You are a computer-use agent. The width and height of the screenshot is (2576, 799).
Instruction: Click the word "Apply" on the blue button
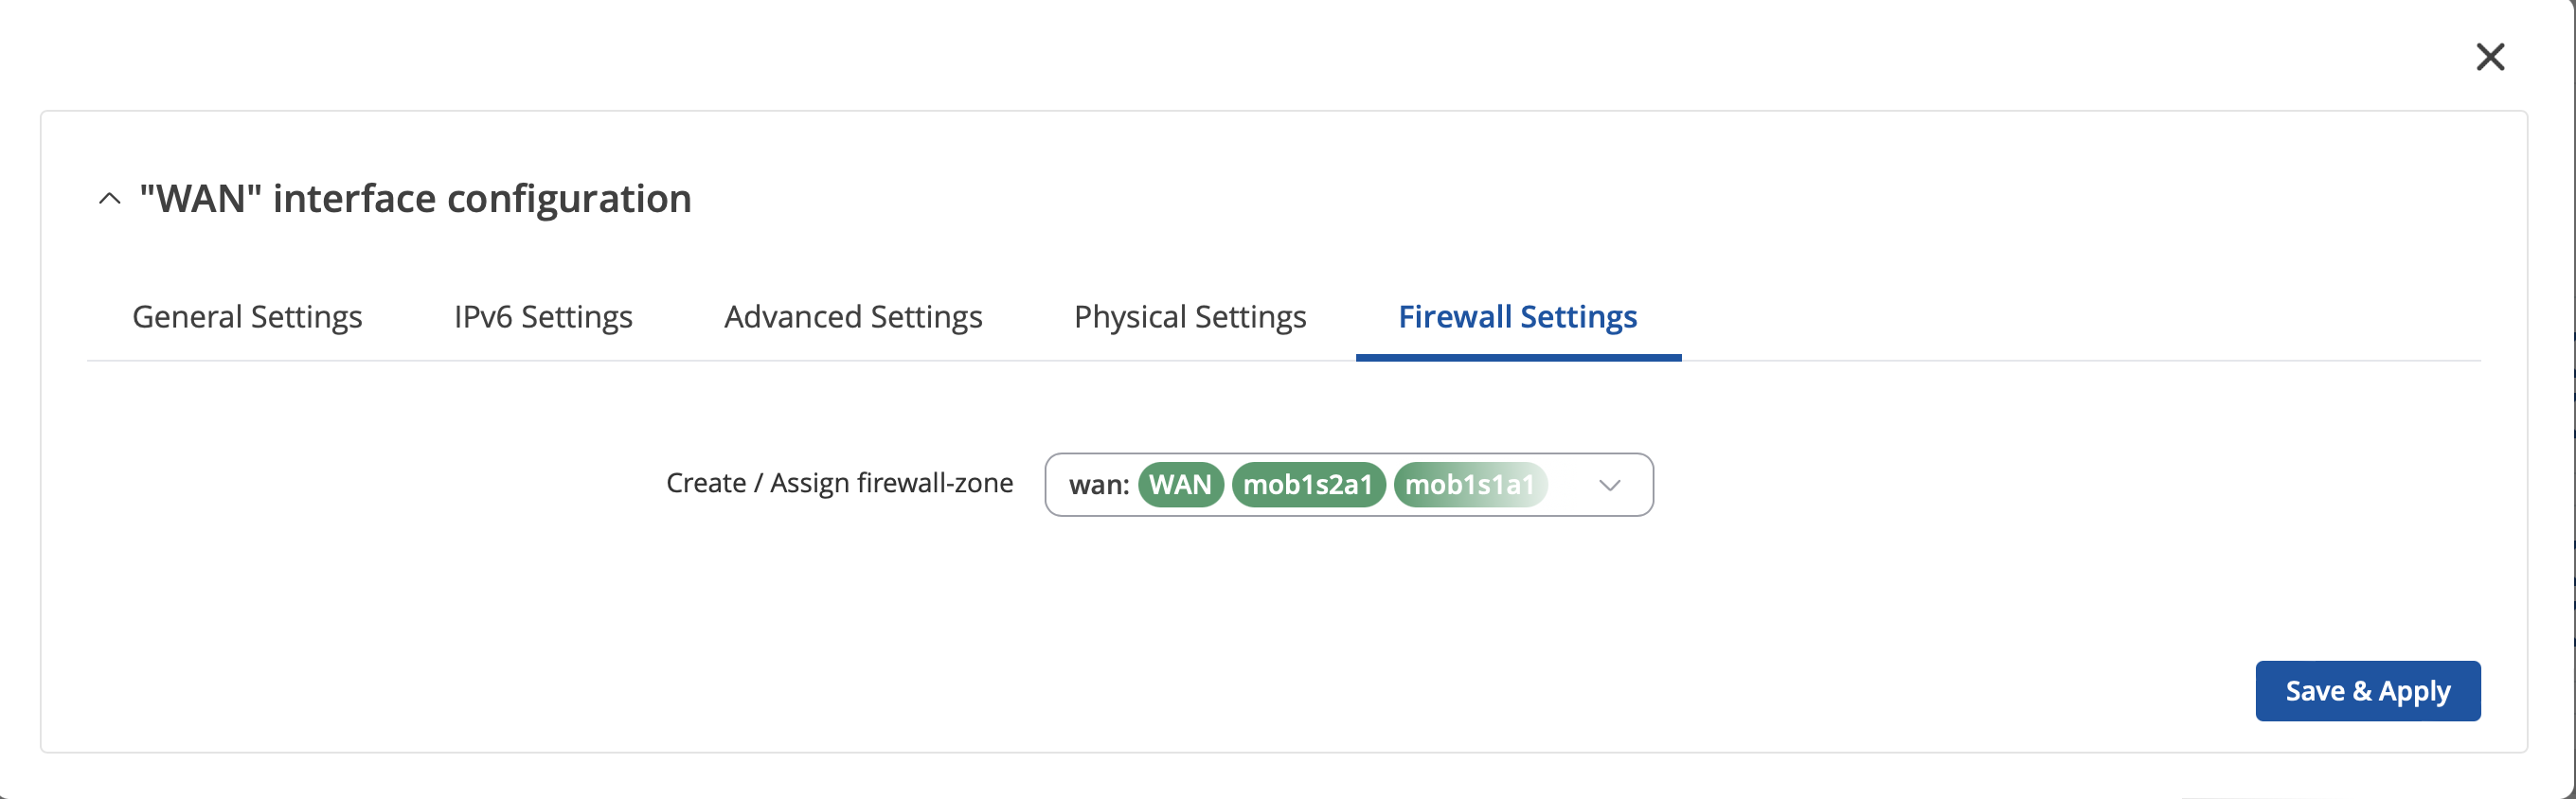click(x=2414, y=692)
